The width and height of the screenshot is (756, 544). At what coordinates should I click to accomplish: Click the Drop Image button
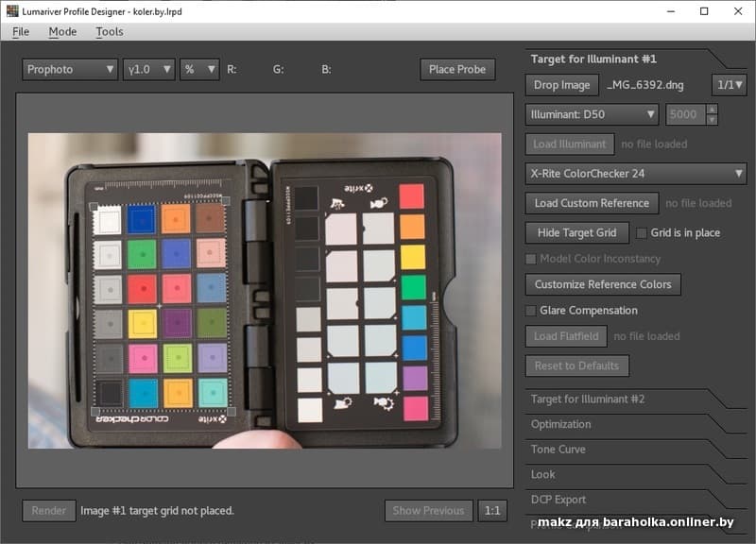561,85
